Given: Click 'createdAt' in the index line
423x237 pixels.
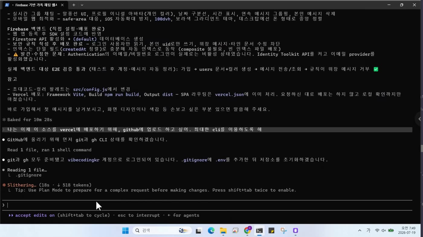Looking at the screenshot, I should click(x=74, y=49).
